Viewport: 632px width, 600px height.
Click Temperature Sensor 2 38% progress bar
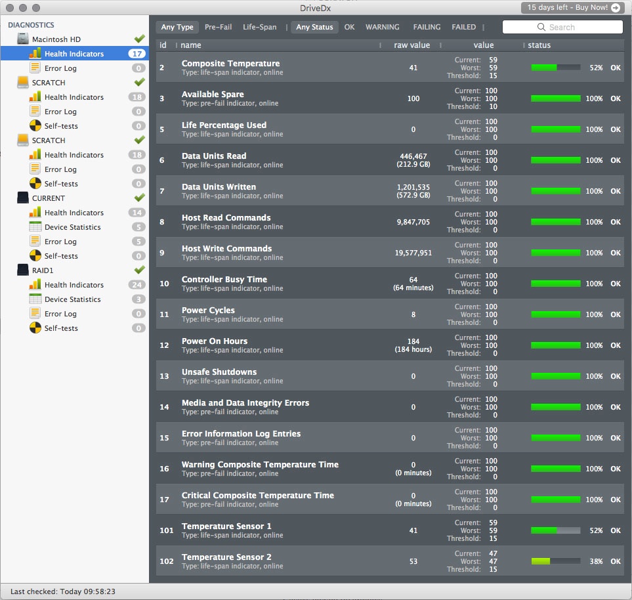click(556, 561)
